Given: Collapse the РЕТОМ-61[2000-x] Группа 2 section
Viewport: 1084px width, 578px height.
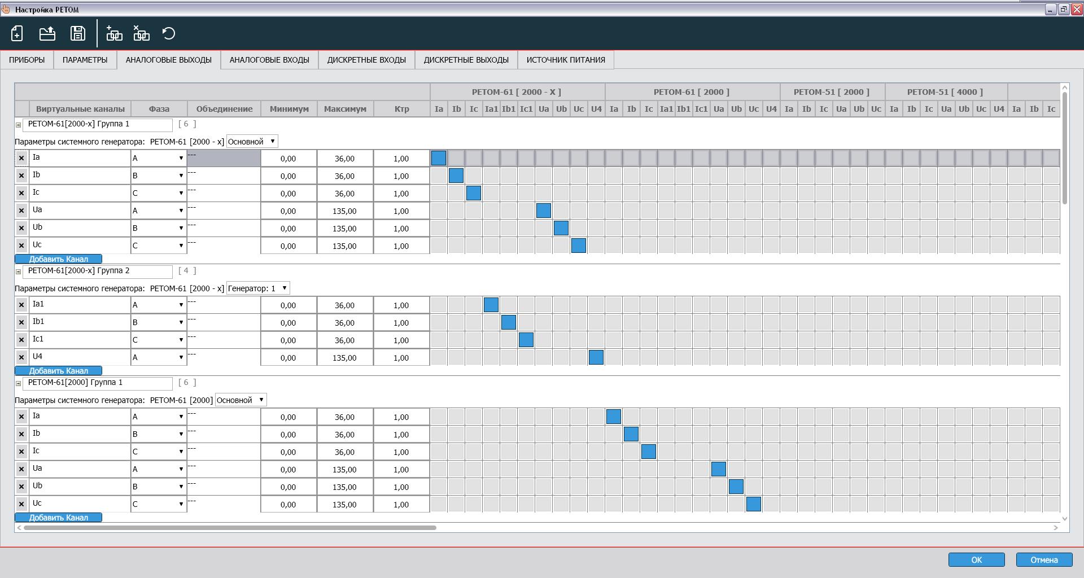Looking at the screenshot, I should (18, 272).
